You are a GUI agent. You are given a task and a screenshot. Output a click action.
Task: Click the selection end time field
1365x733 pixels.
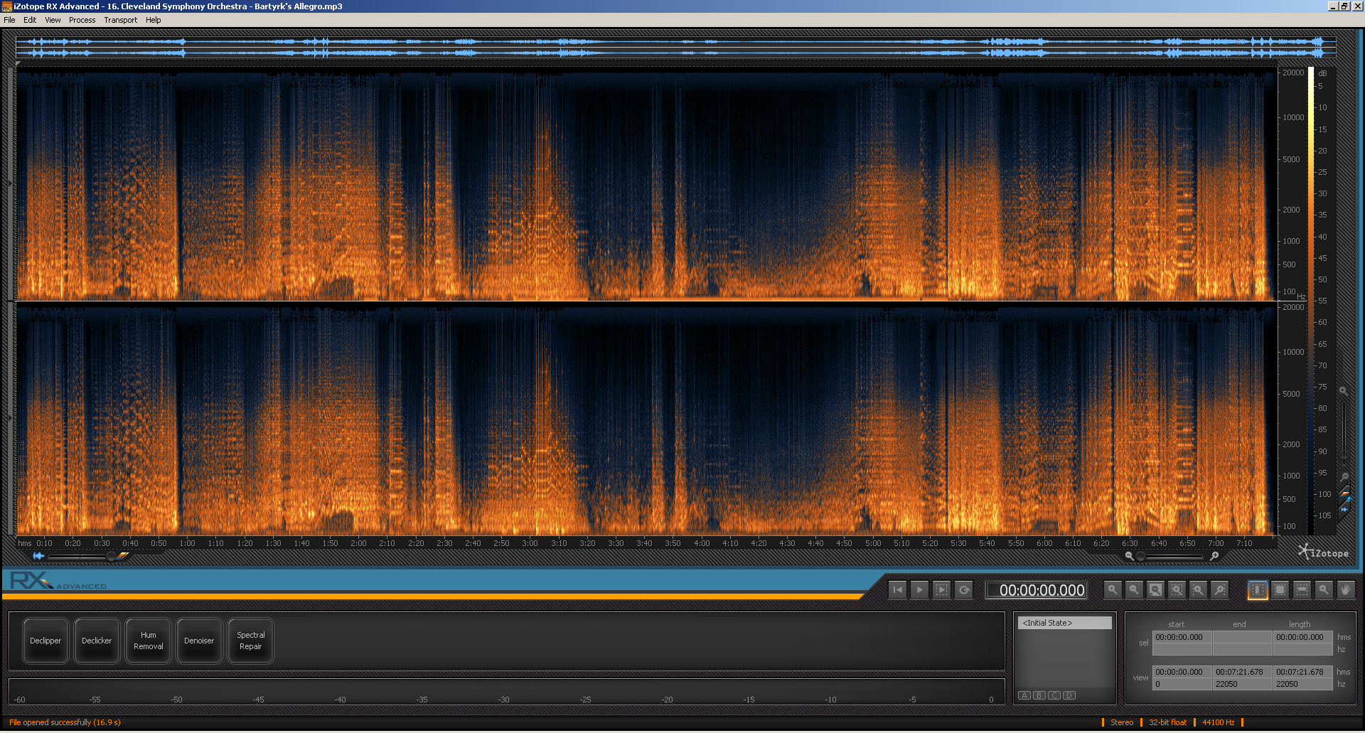(x=1243, y=637)
